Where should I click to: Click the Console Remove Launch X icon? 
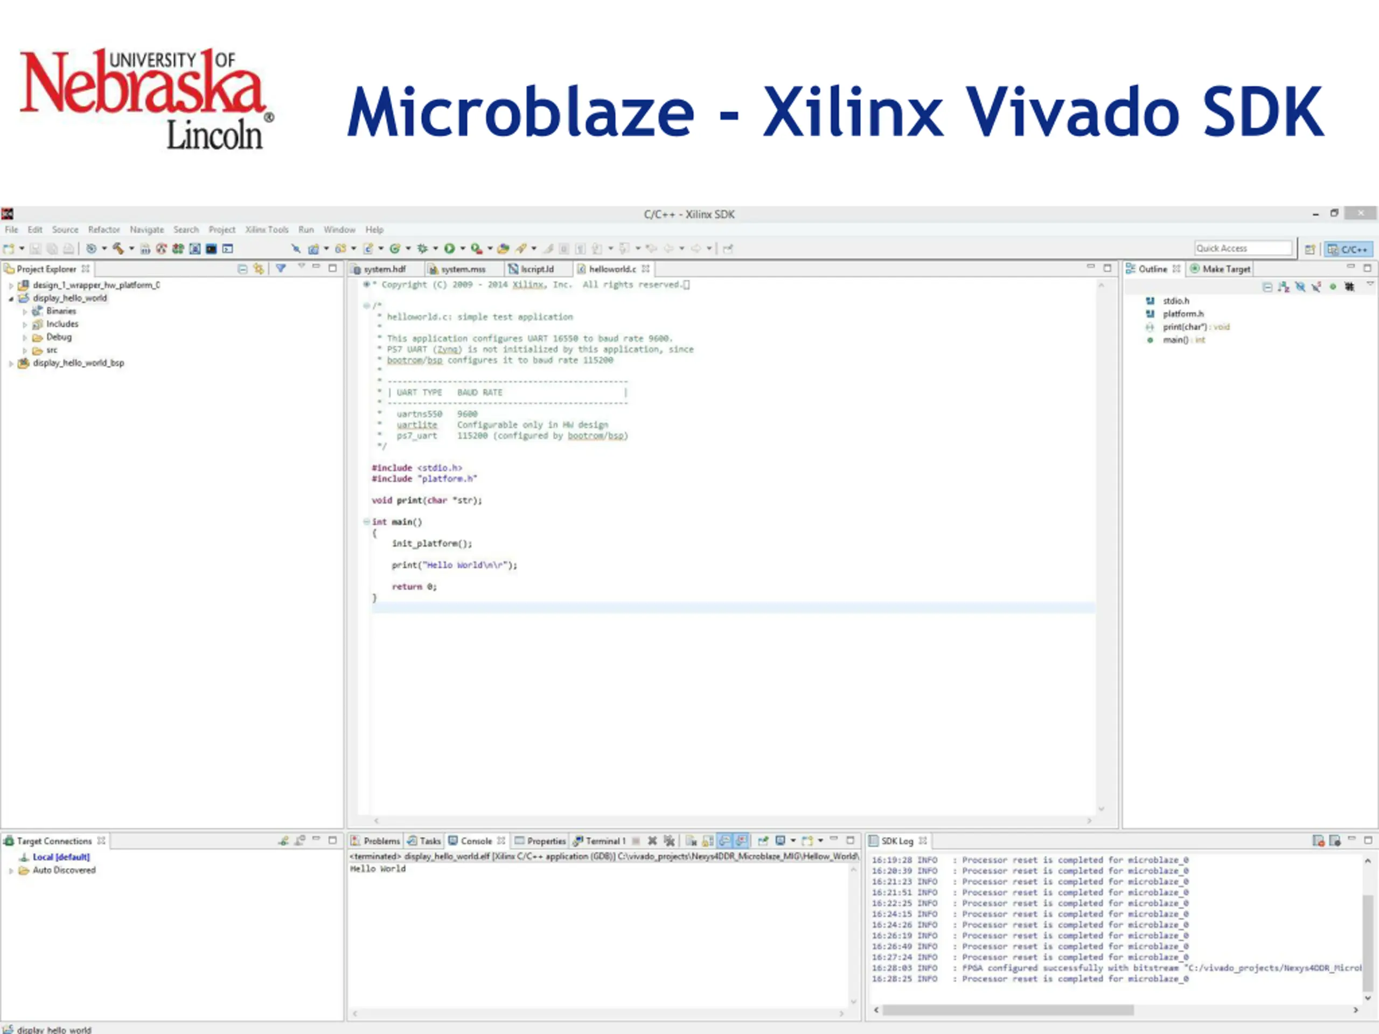(x=652, y=841)
